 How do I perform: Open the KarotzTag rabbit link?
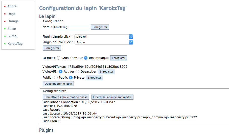15,43
